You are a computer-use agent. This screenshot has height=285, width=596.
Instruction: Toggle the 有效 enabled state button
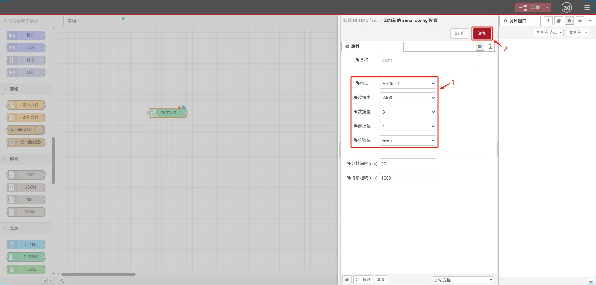point(363,279)
